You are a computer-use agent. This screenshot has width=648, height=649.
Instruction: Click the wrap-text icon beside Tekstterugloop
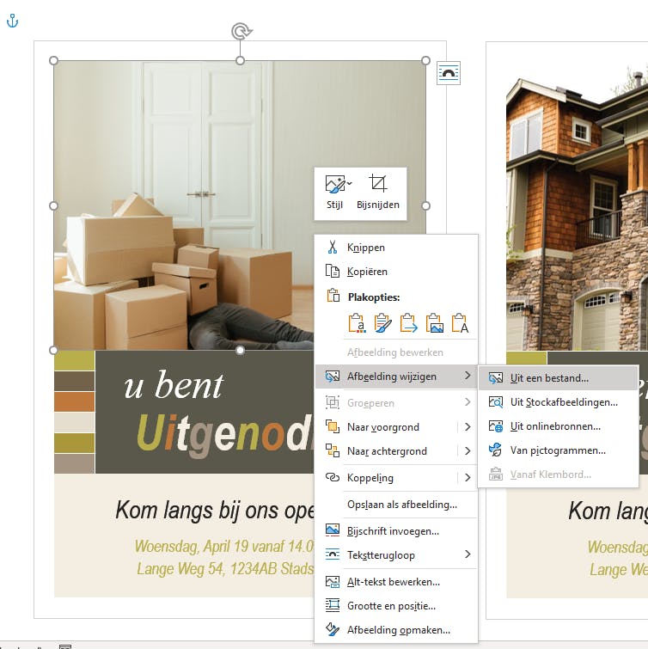click(333, 554)
